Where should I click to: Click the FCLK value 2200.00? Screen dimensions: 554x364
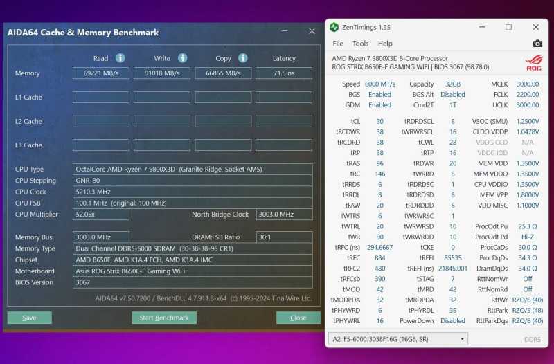[x=528, y=95]
